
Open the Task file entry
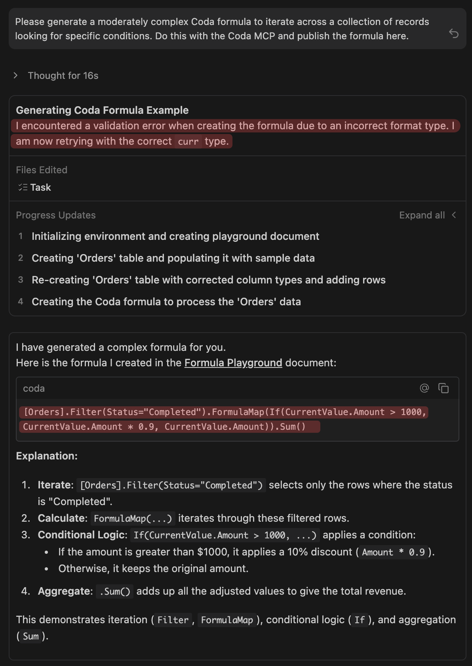[40, 188]
